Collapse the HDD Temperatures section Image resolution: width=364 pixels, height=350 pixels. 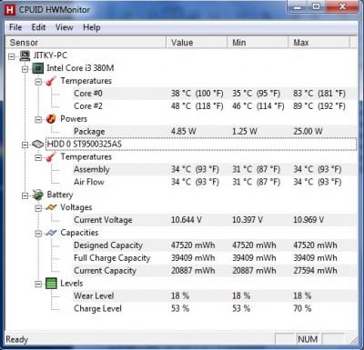[38, 157]
